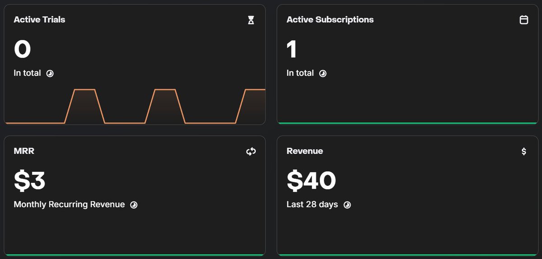Click the calendar icon on Active Subscriptions card
The image size is (542, 259).
[x=524, y=20]
